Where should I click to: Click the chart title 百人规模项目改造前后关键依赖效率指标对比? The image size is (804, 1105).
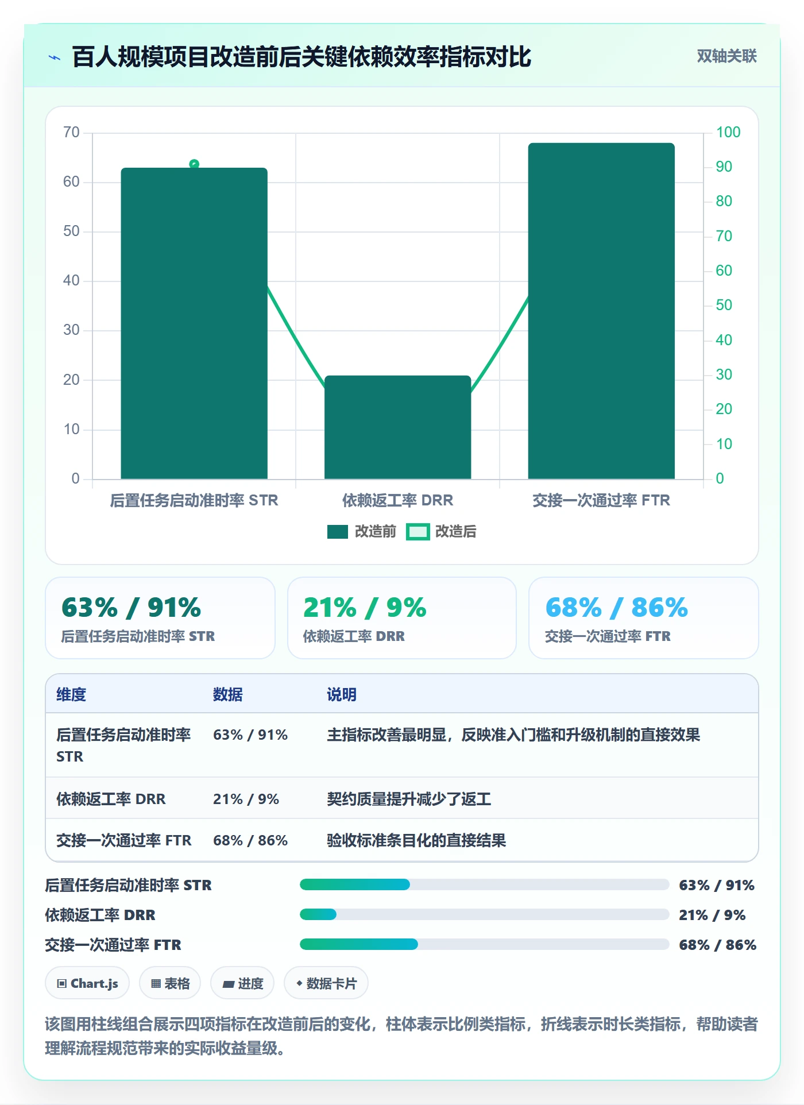tap(301, 57)
